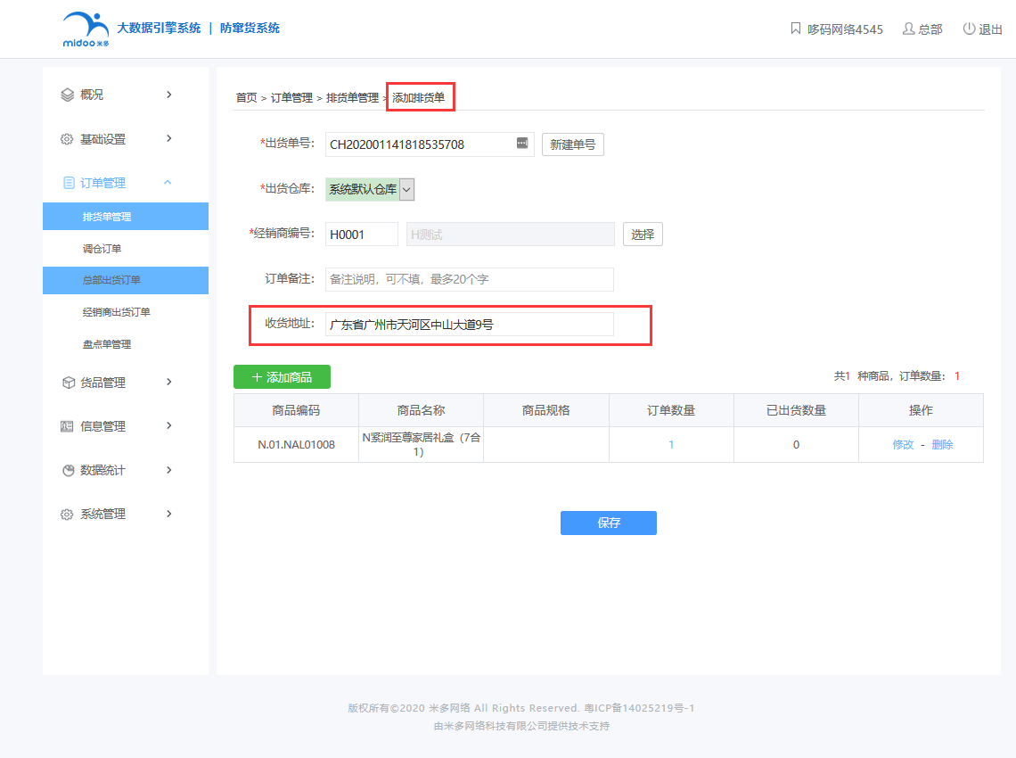Go to 首页 in the breadcrumb
The width and height of the screenshot is (1016, 758).
pyautogui.click(x=246, y=98)
